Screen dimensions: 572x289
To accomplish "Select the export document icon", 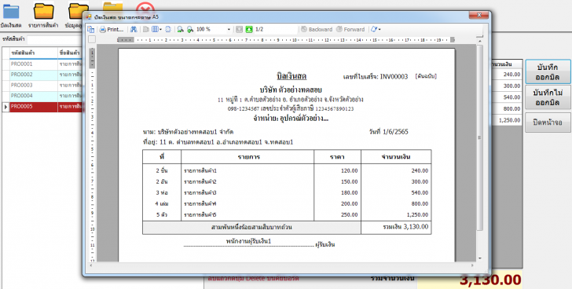I will coord(373,29).
